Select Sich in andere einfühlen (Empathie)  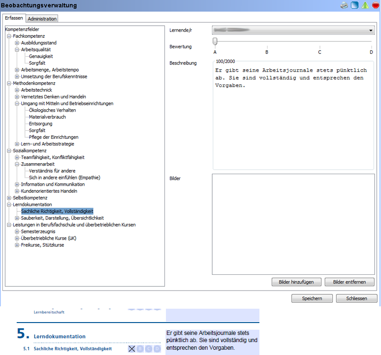(64, 178)
